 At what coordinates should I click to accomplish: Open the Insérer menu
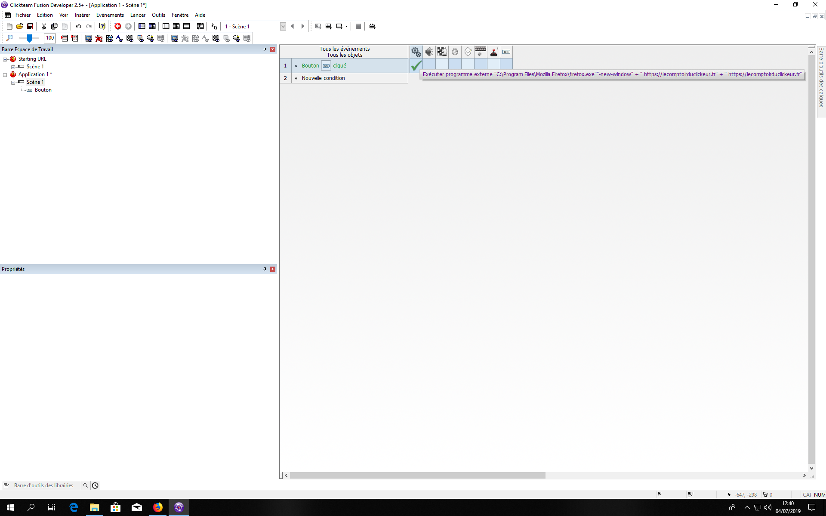tap(82, 15)
